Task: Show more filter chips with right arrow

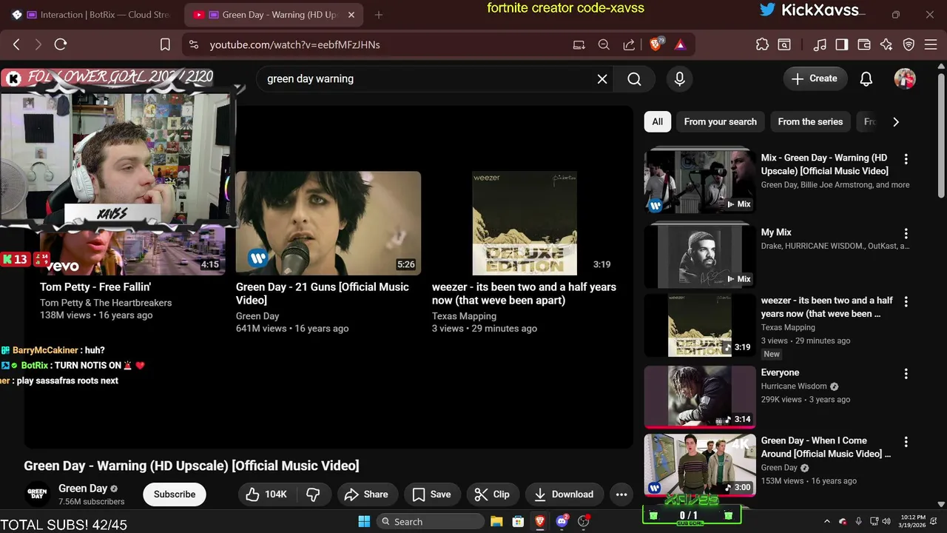Action: point(896,121)
